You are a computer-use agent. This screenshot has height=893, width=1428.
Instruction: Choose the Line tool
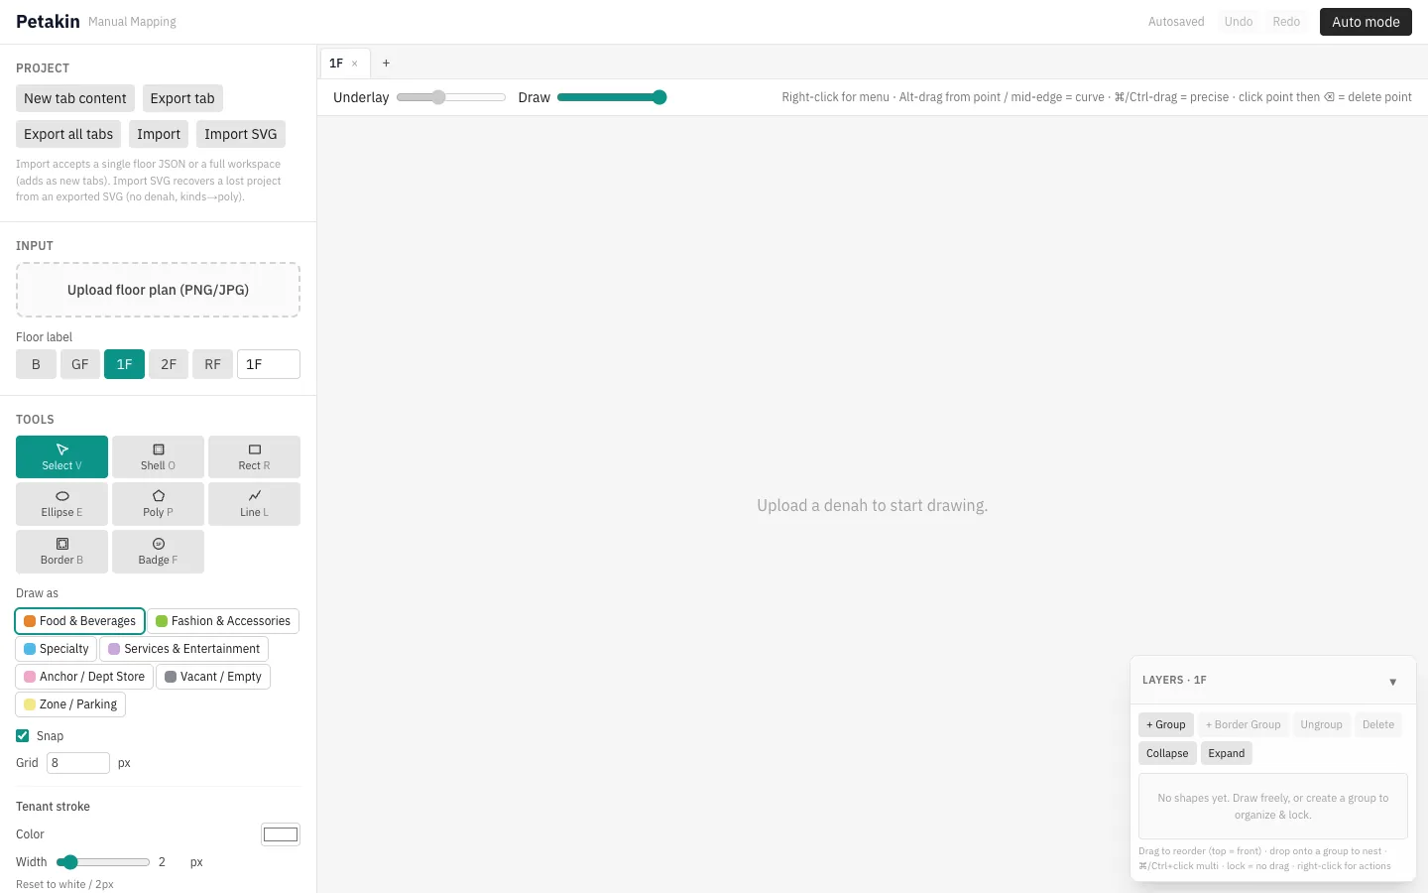[x=254, y=504]
